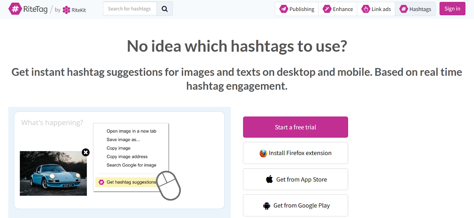Open the RiteKit brand link
The width and height of the screenshot is (474, 218).
[x=74, y=10]
